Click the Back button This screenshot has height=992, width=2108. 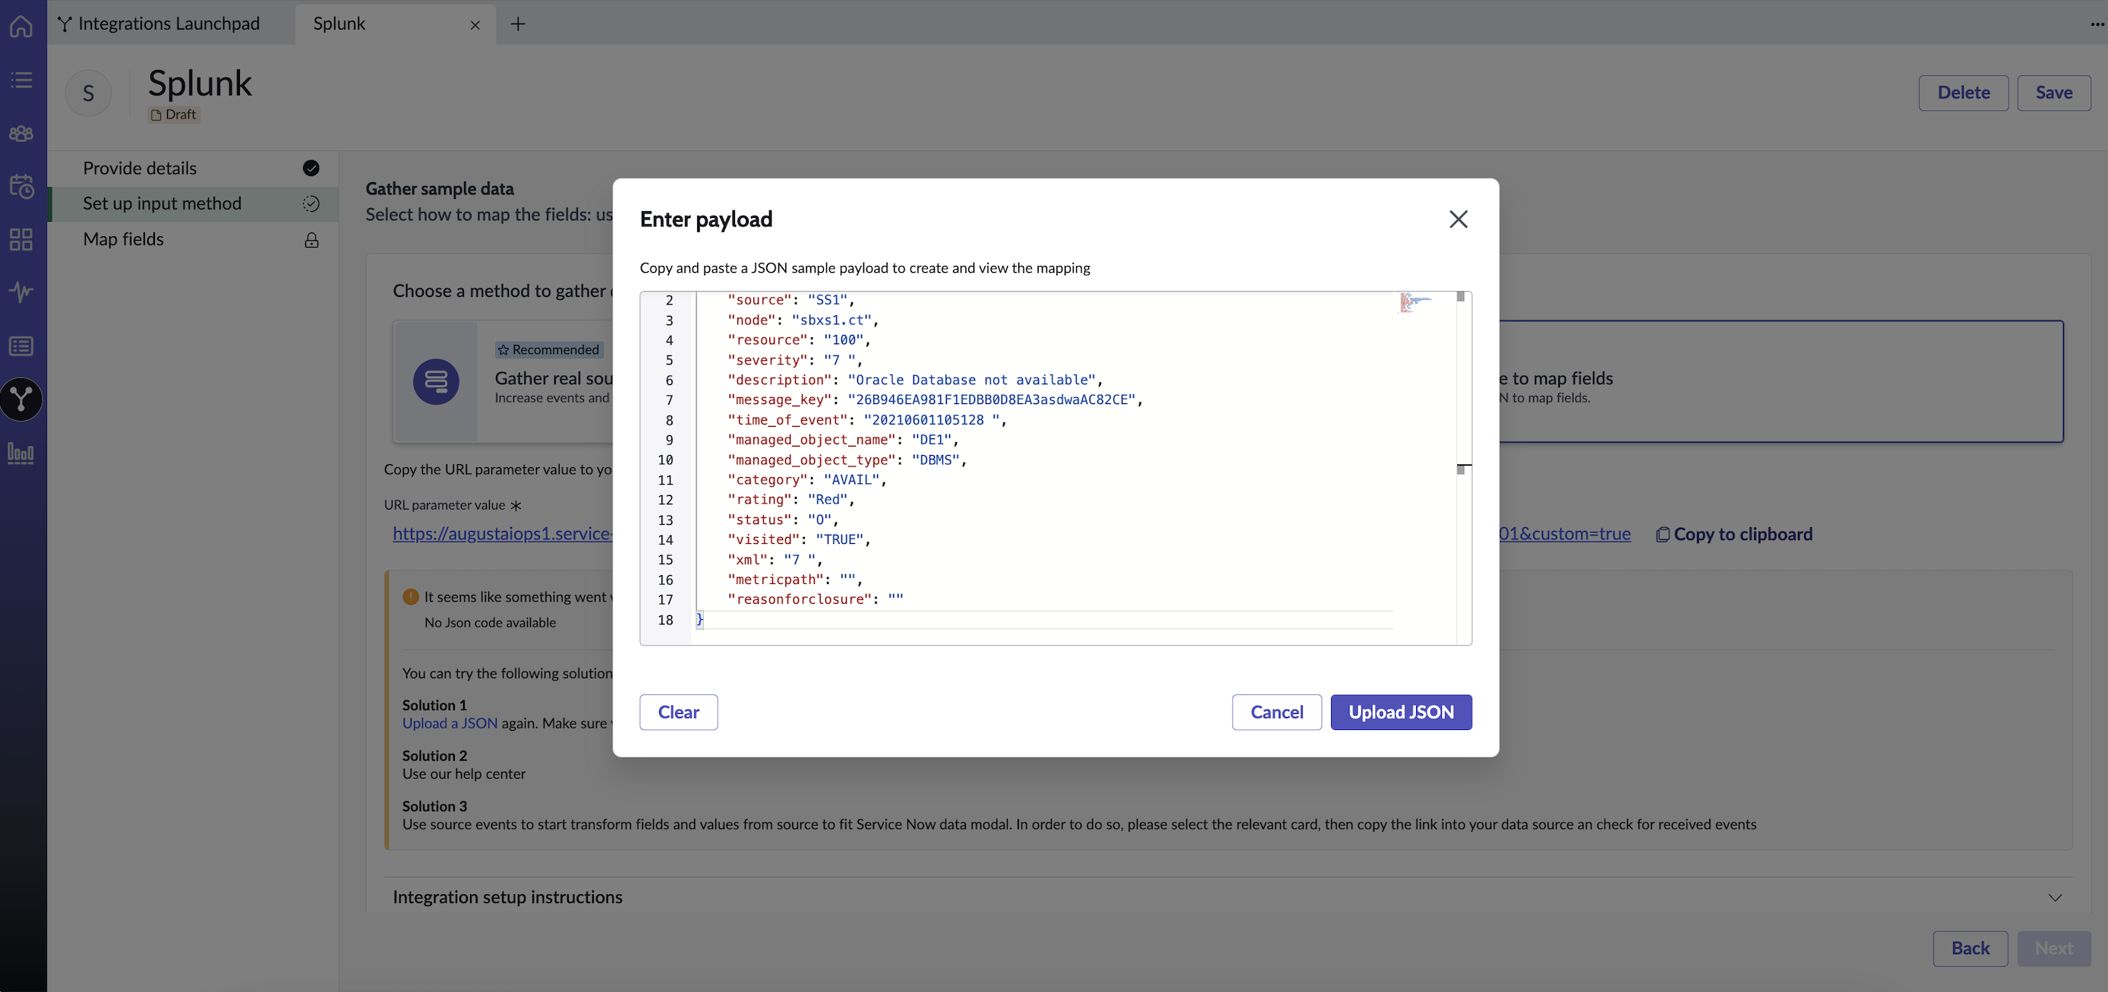click(x=1971, y=948)
